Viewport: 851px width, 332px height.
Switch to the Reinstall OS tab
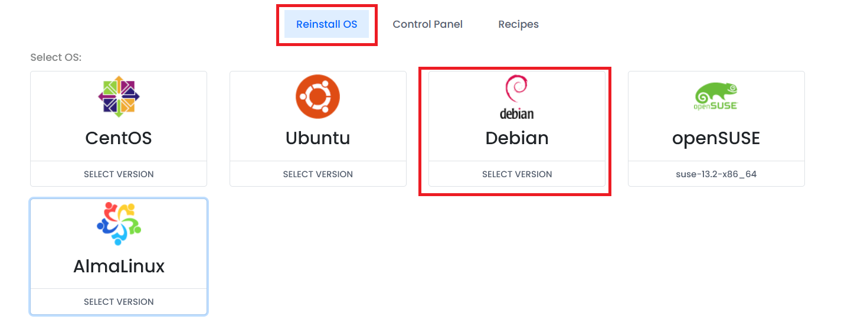pyautogui.click(x=326, y=24)
